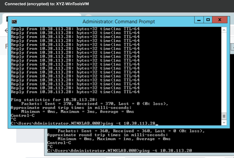234x158 pixels.
Task: Click 'Connected (encrypted) to: XYZ-WinToolsVM' header text
Action: [x=47, y=4]
